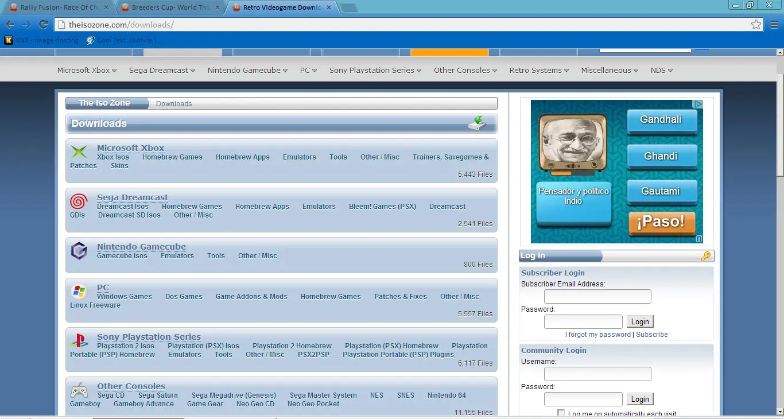784x419 pixels.
Task: Expand the Other Consoles navigation menu
Action: point(465,70)
